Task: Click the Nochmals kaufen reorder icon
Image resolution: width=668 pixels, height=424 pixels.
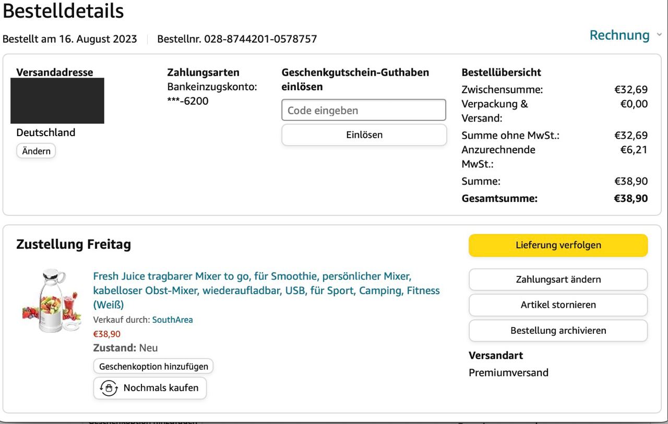Action: (109, 388)
